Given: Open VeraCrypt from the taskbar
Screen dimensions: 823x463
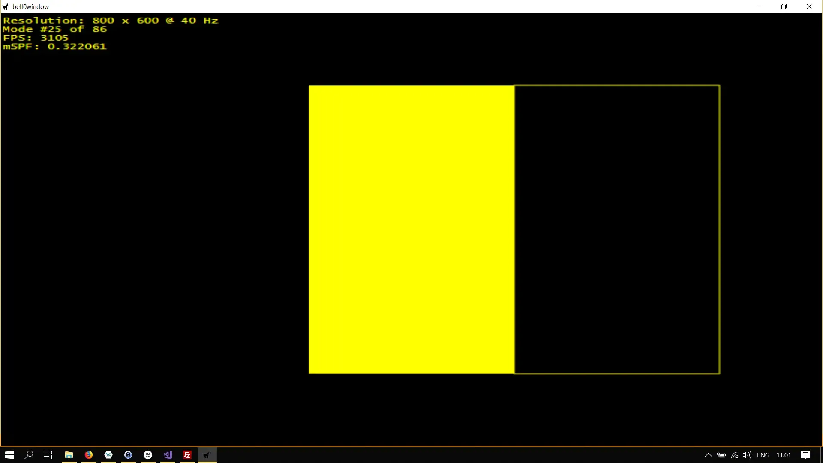Looking at the screenshot, I should coord(108,455).
